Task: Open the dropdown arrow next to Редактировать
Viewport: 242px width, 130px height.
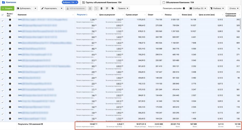Action: point(62,8)
